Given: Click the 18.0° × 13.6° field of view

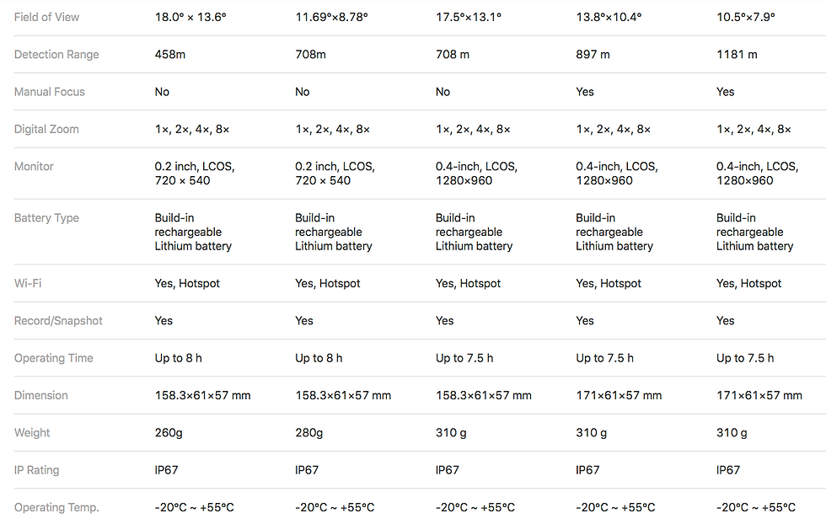Looking at the screenshot, I should (x=190, y=17).
